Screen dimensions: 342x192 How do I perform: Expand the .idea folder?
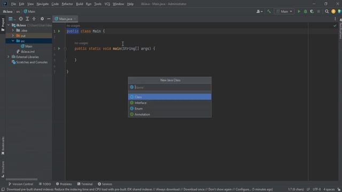pyautogui.click(x=13, y=30)
